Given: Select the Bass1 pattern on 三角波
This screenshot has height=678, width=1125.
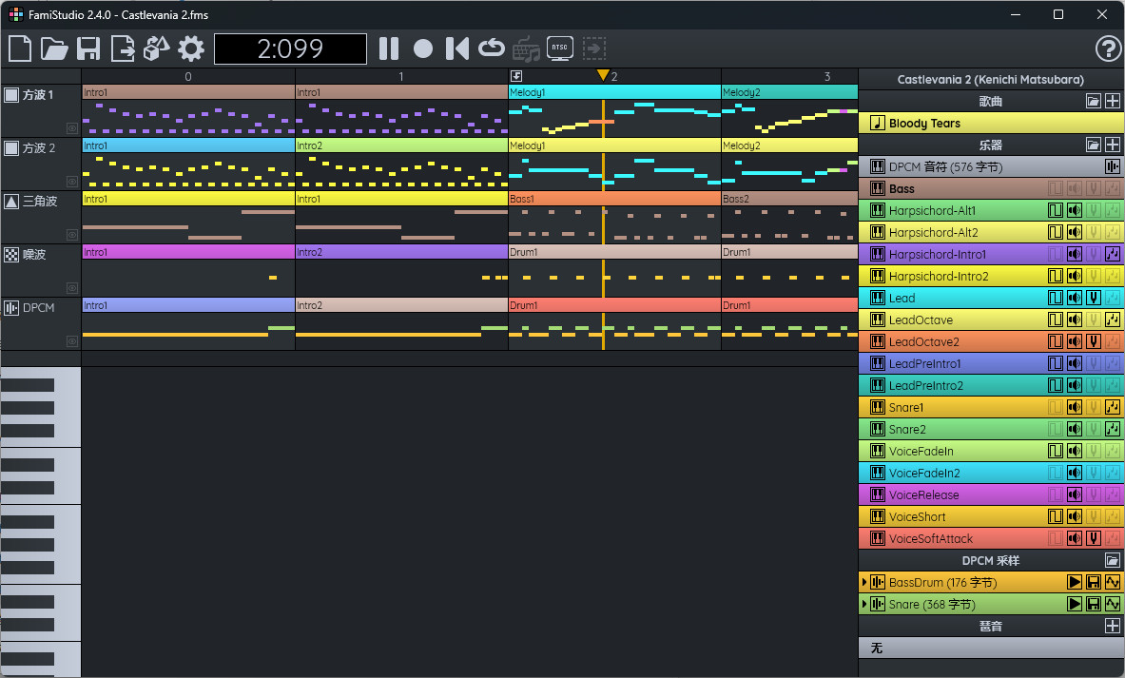Looking at the screenshot, I should point(615,199).
